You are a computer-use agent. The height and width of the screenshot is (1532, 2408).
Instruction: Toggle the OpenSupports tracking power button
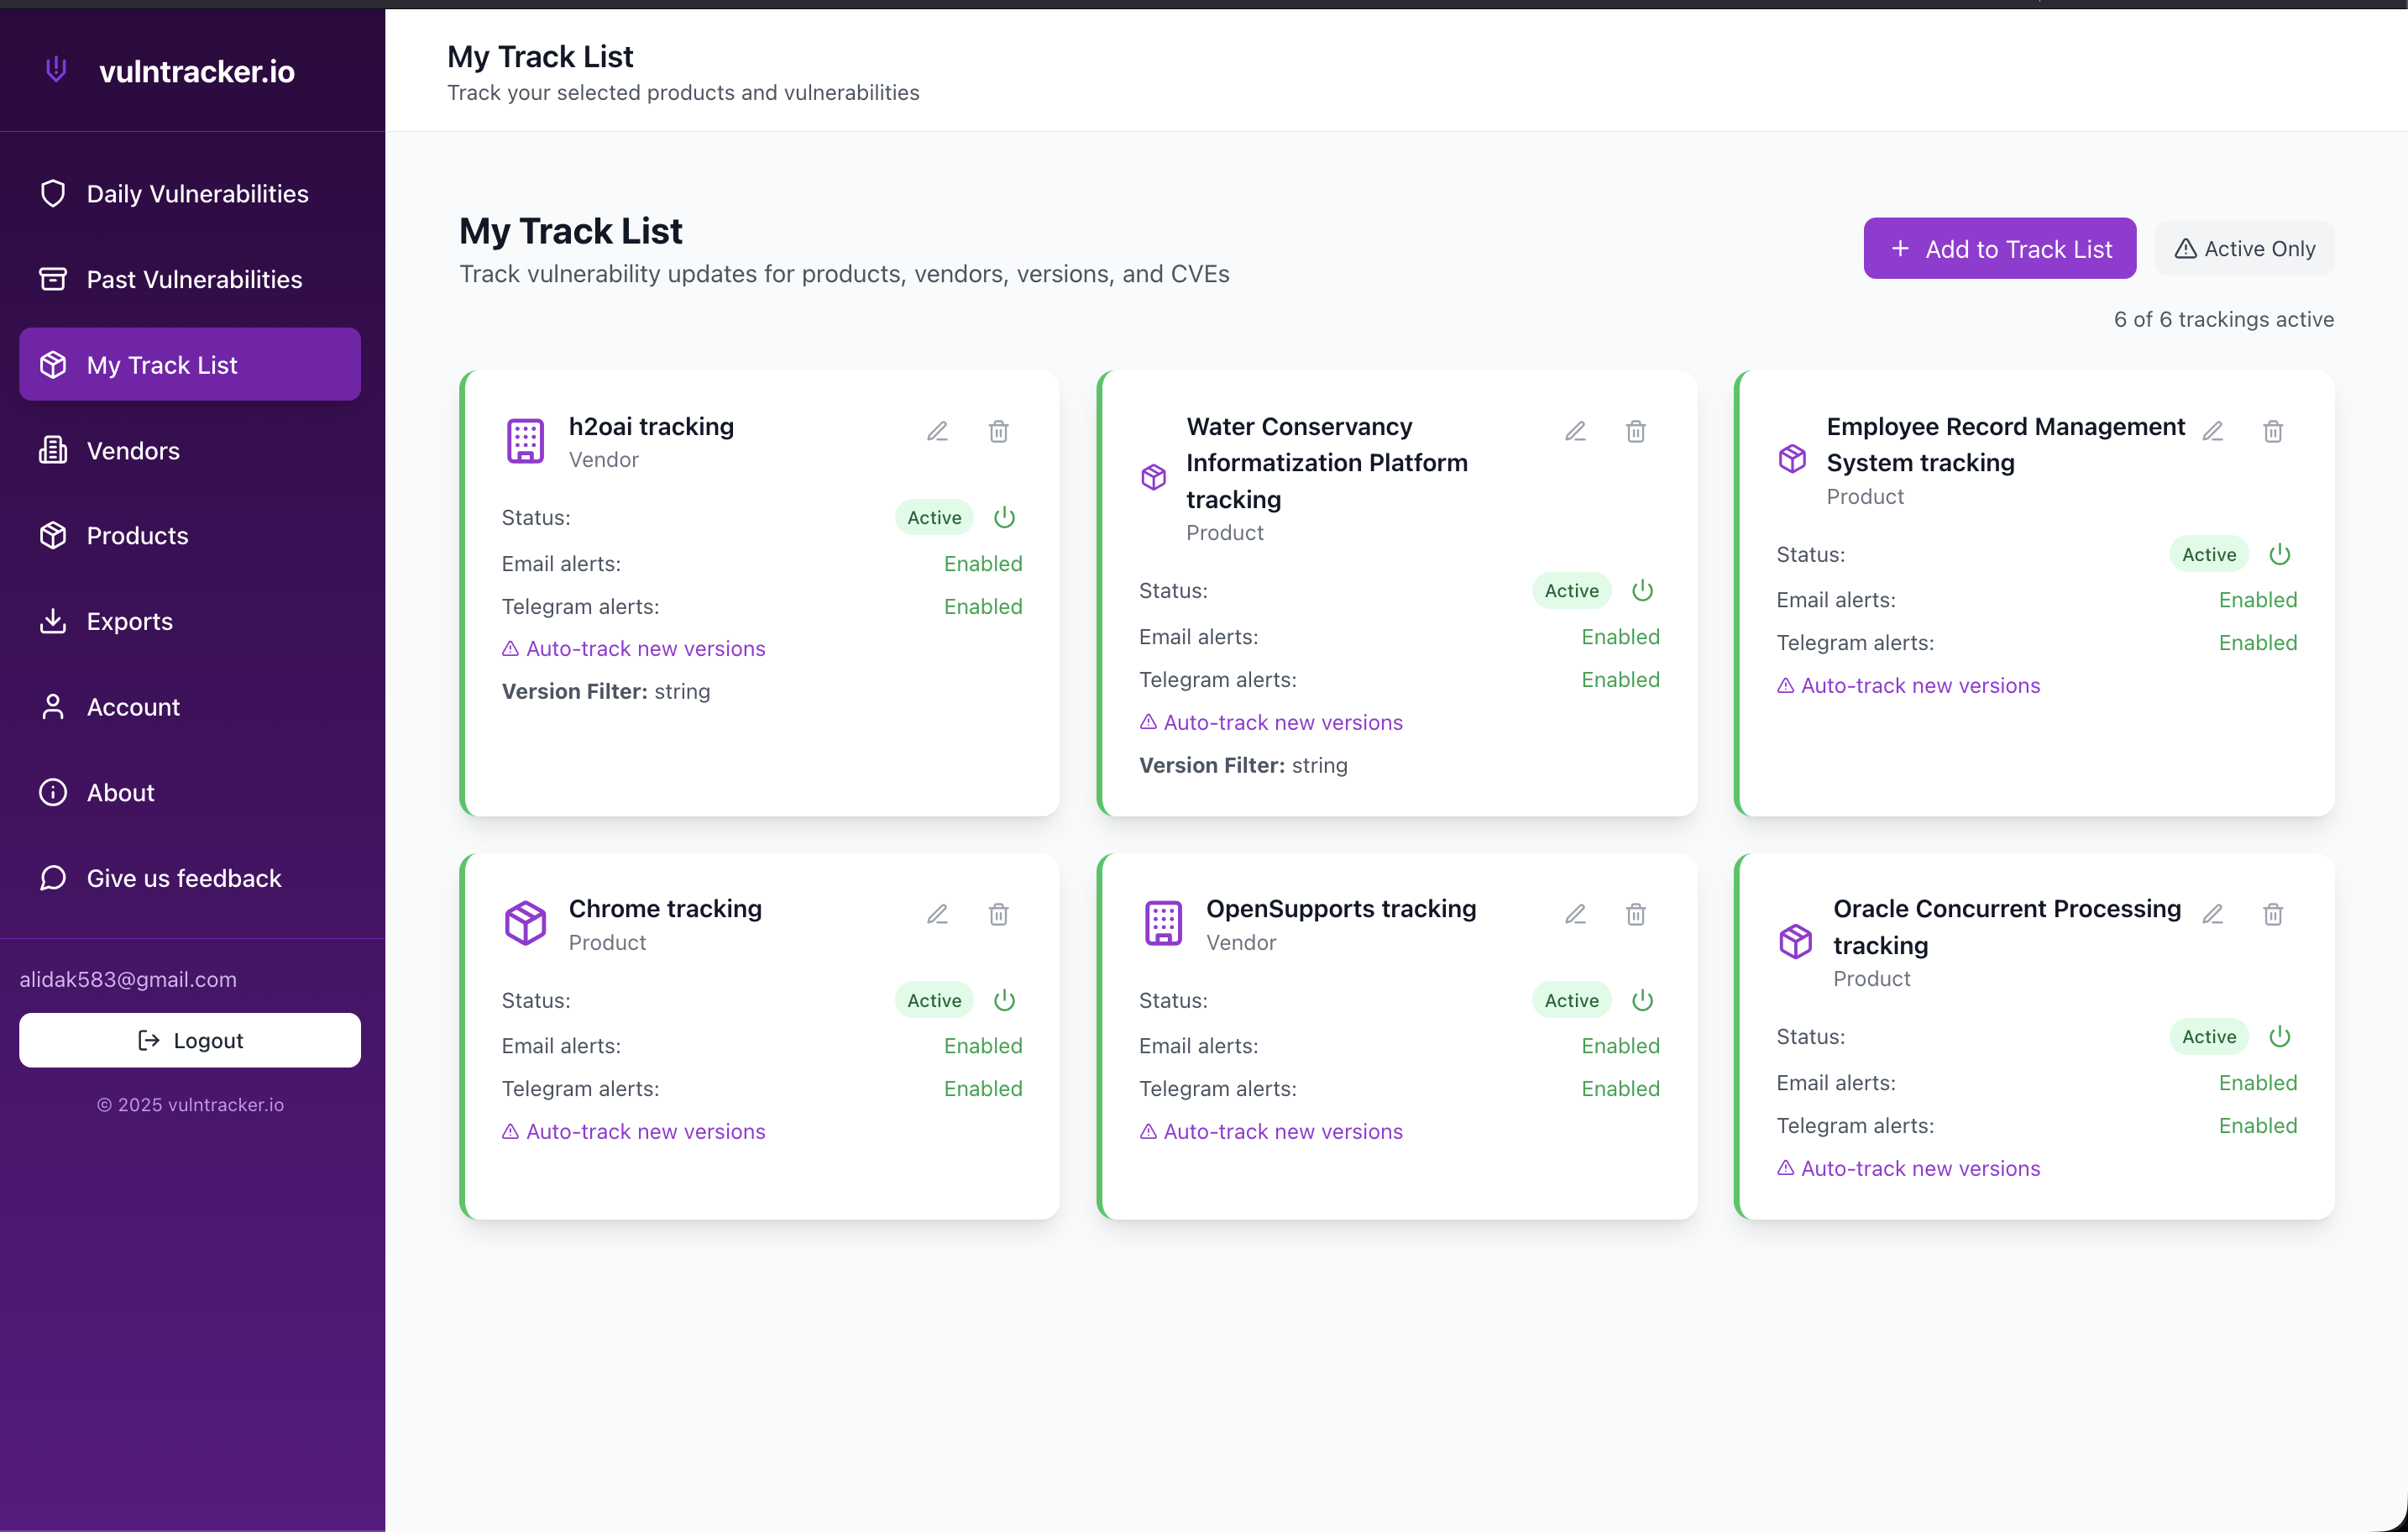coord(1641,999)
